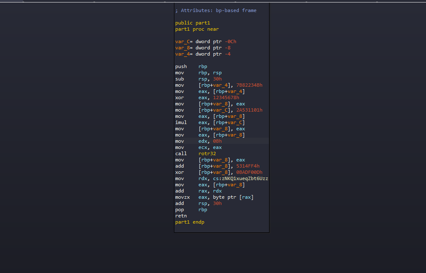
Task: Select the imul instruction mnemonic
Action: tap(181, 122)
